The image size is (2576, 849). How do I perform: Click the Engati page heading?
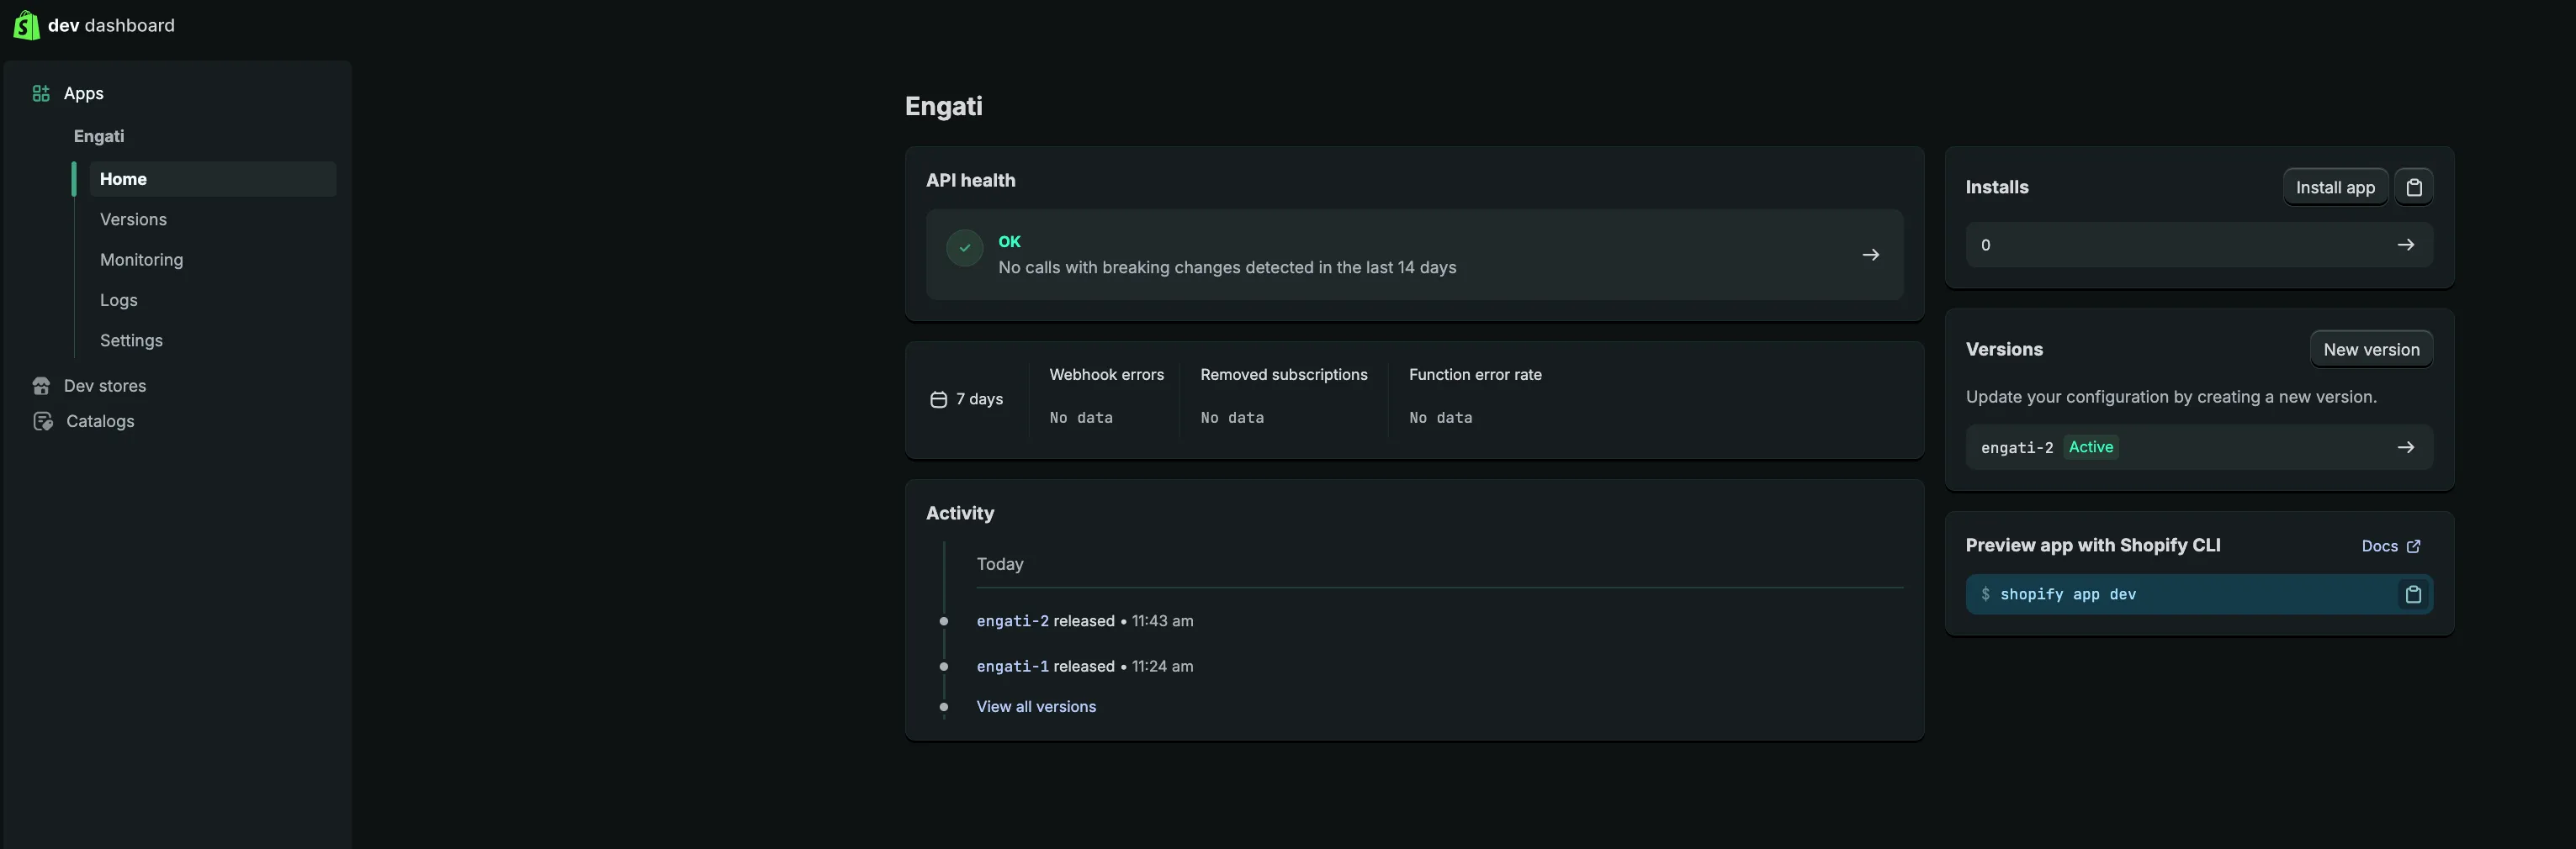pyautogui.click(x=943, y=106)
